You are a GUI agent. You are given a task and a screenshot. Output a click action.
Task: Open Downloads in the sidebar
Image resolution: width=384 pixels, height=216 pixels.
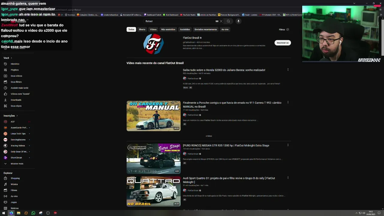[x=16, y=100]
